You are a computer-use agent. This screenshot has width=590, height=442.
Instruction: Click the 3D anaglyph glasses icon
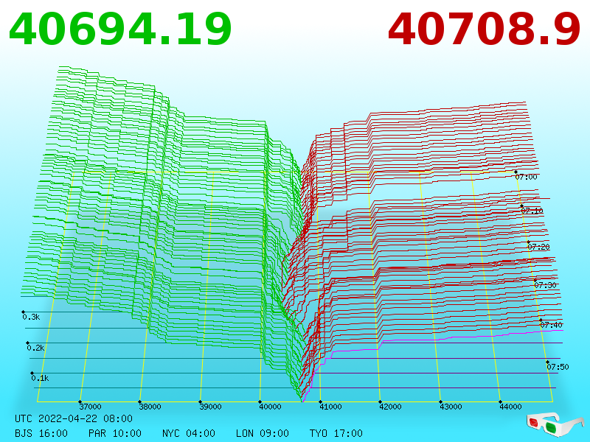click(x=555, y=424)
